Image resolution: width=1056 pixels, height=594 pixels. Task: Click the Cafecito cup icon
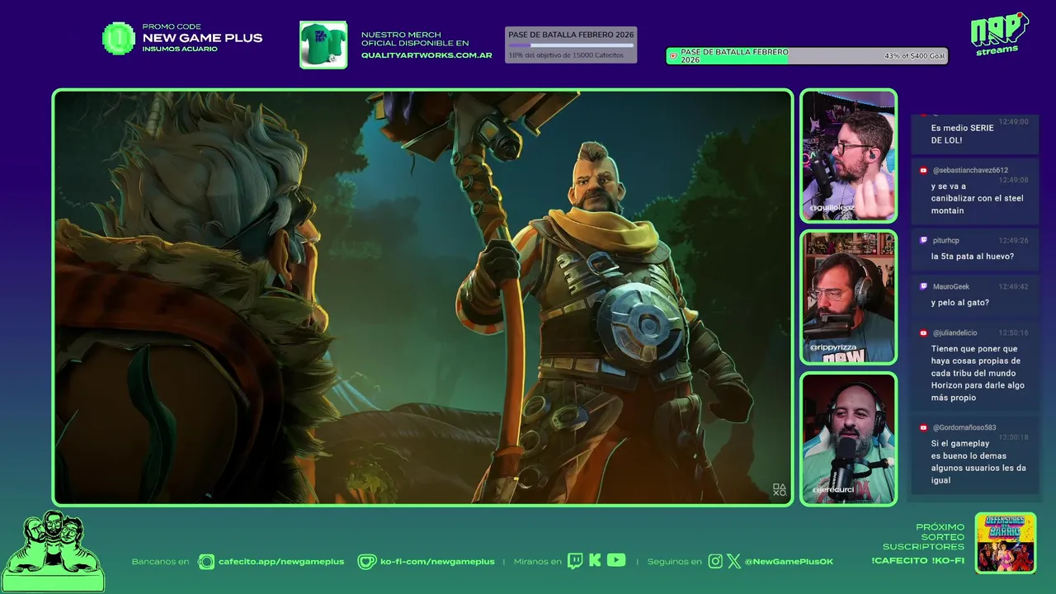click(206, 561)
